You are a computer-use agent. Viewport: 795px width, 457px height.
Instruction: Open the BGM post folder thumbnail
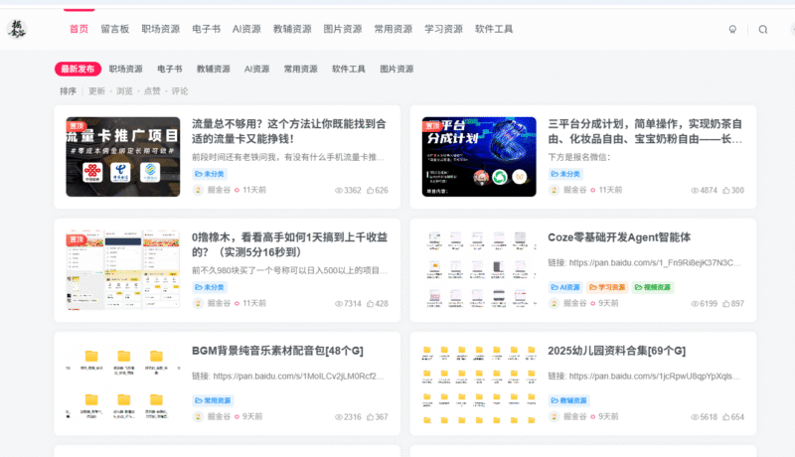point(122,383)
